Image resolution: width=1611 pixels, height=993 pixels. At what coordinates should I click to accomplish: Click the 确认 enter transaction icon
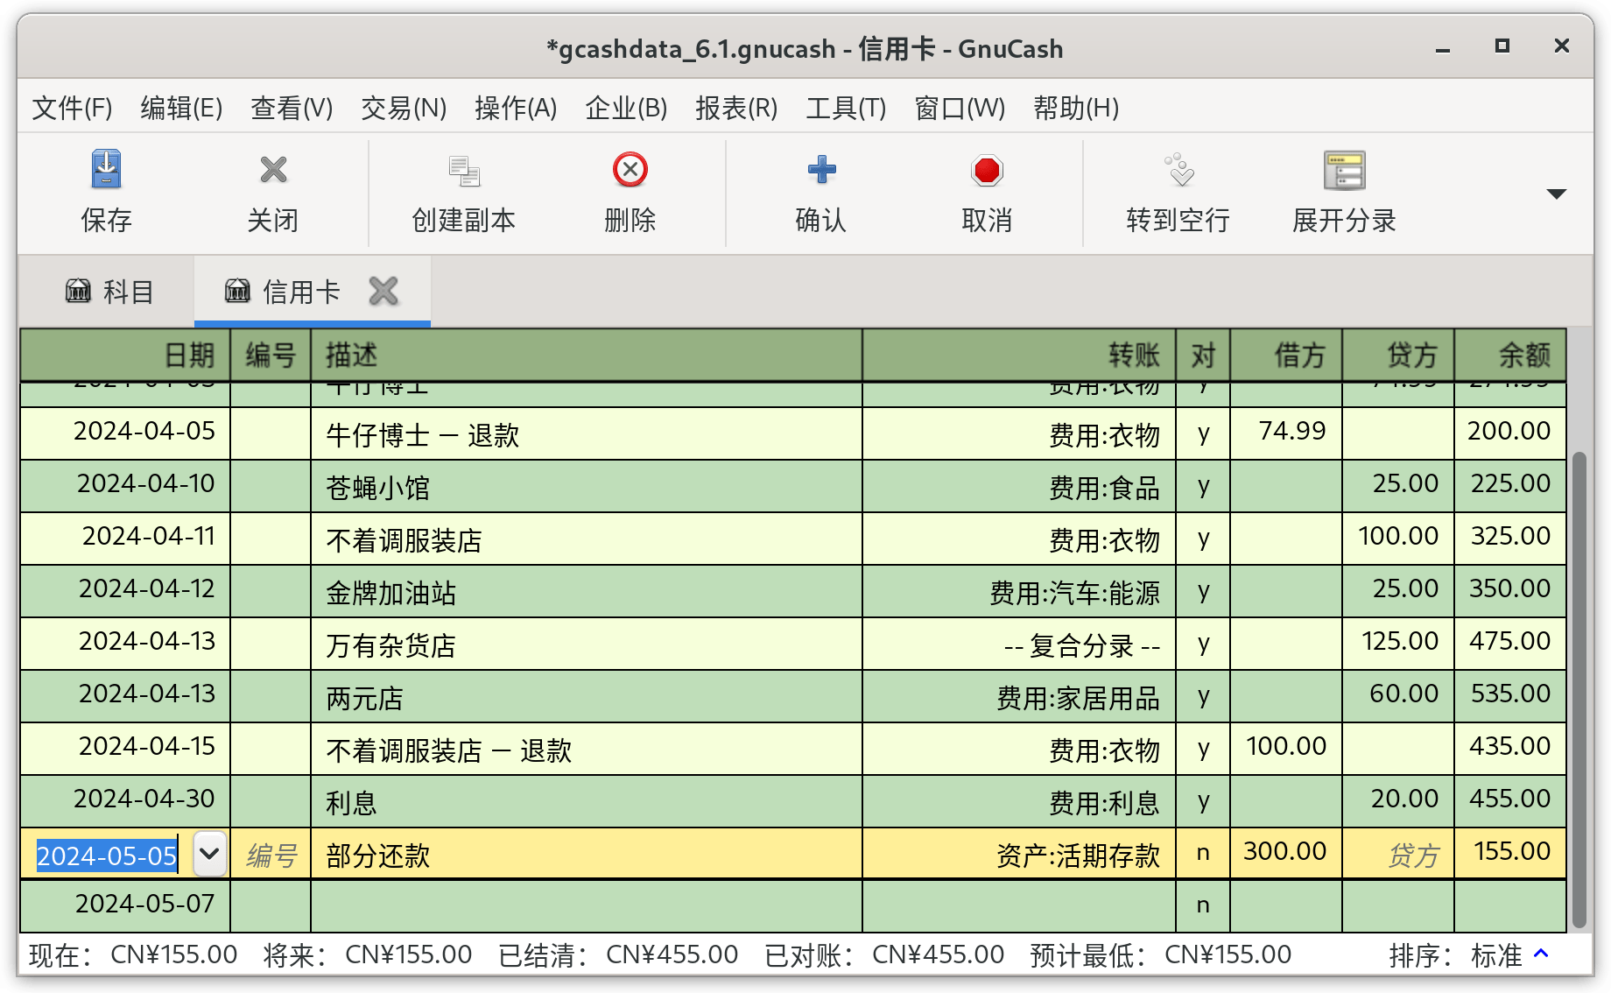821,170
